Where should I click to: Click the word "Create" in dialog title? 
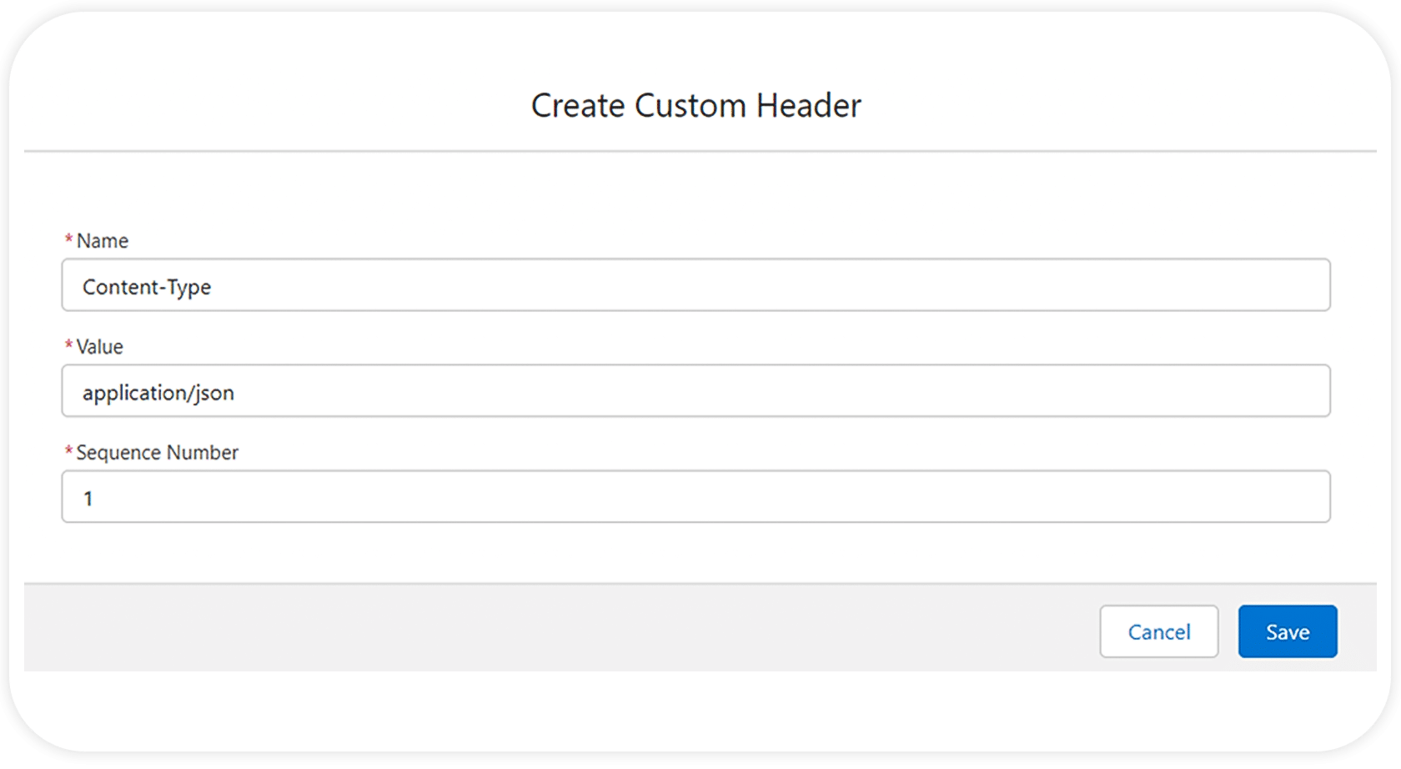(x=578, y=106)
